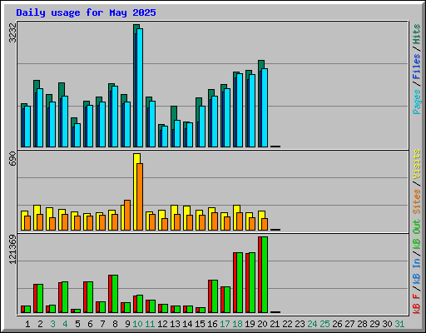Click the 690 visits axis value

(x=12, y=158)
